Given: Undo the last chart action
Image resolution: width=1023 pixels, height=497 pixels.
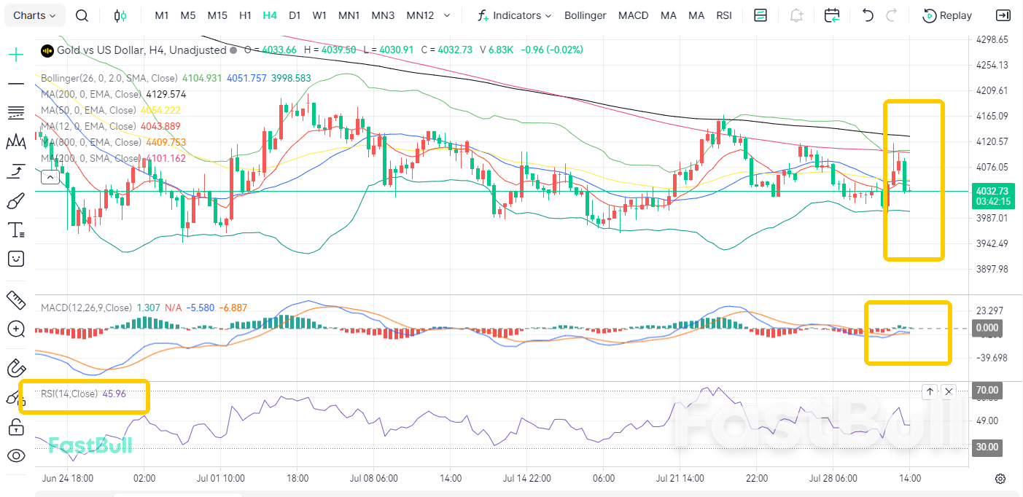Looking at the screenshot, I should pyautogui.click(x=867, y=15).
